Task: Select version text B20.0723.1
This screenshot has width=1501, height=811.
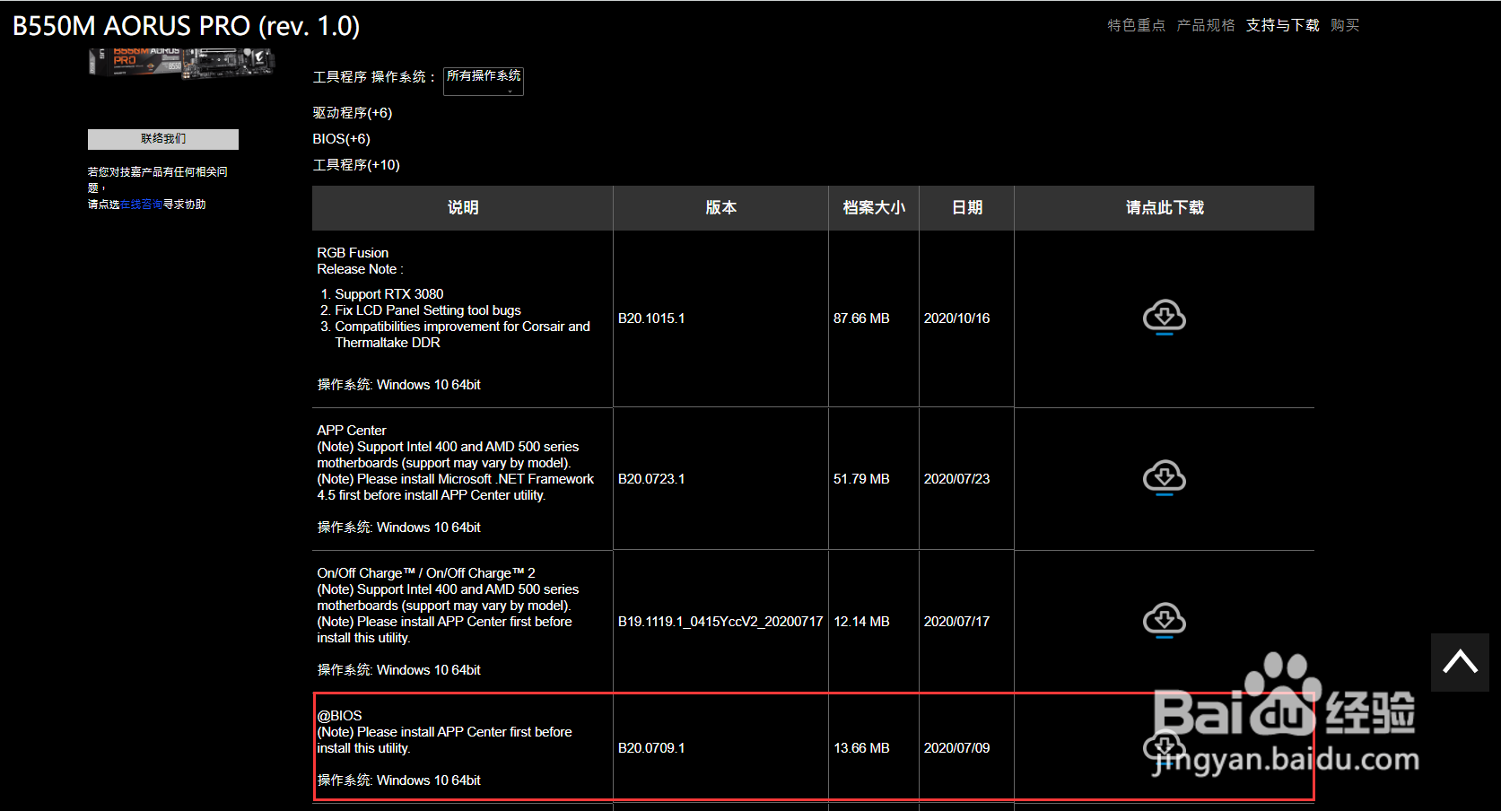Action: tap(651, 479)
